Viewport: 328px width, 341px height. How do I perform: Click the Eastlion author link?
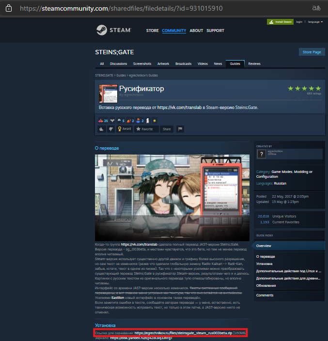pyautogui.click(x=118, y=298)
